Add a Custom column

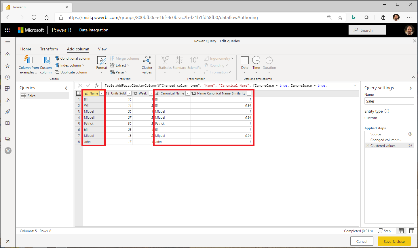point(46,65)
